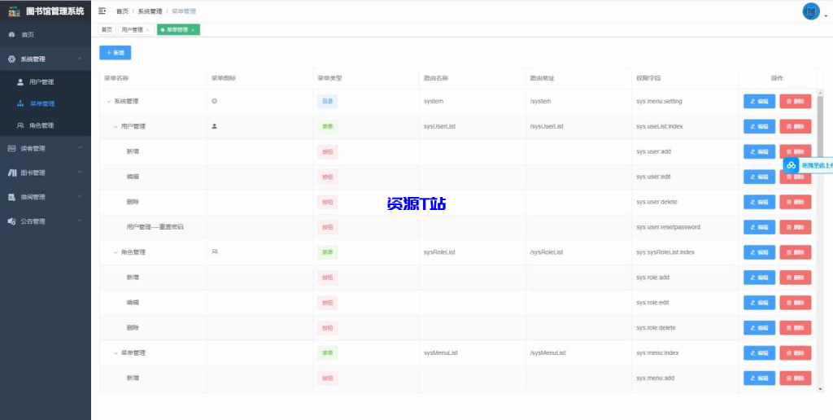Click the 公告管理 megaphone icon in the sidebar
Image resolution: width=833 pixels, height=420 pixels.
[x=11, y=221]
